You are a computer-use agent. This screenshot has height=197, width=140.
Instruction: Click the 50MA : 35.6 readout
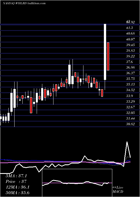[x=17, y=193]
